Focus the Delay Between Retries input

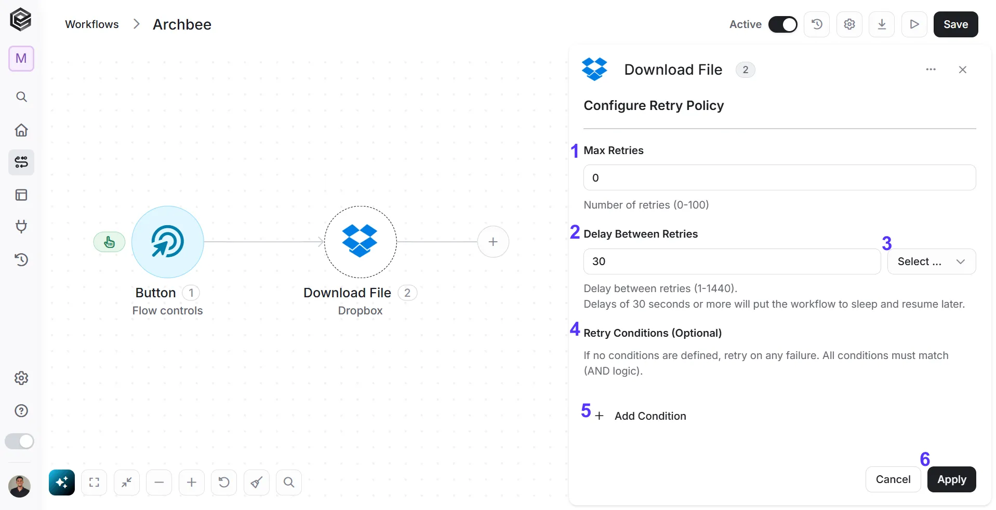(732, 261)
